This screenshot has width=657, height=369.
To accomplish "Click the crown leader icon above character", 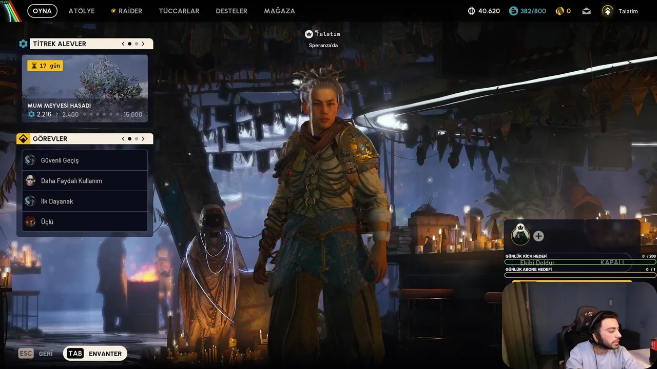I will tap(309, 34).
